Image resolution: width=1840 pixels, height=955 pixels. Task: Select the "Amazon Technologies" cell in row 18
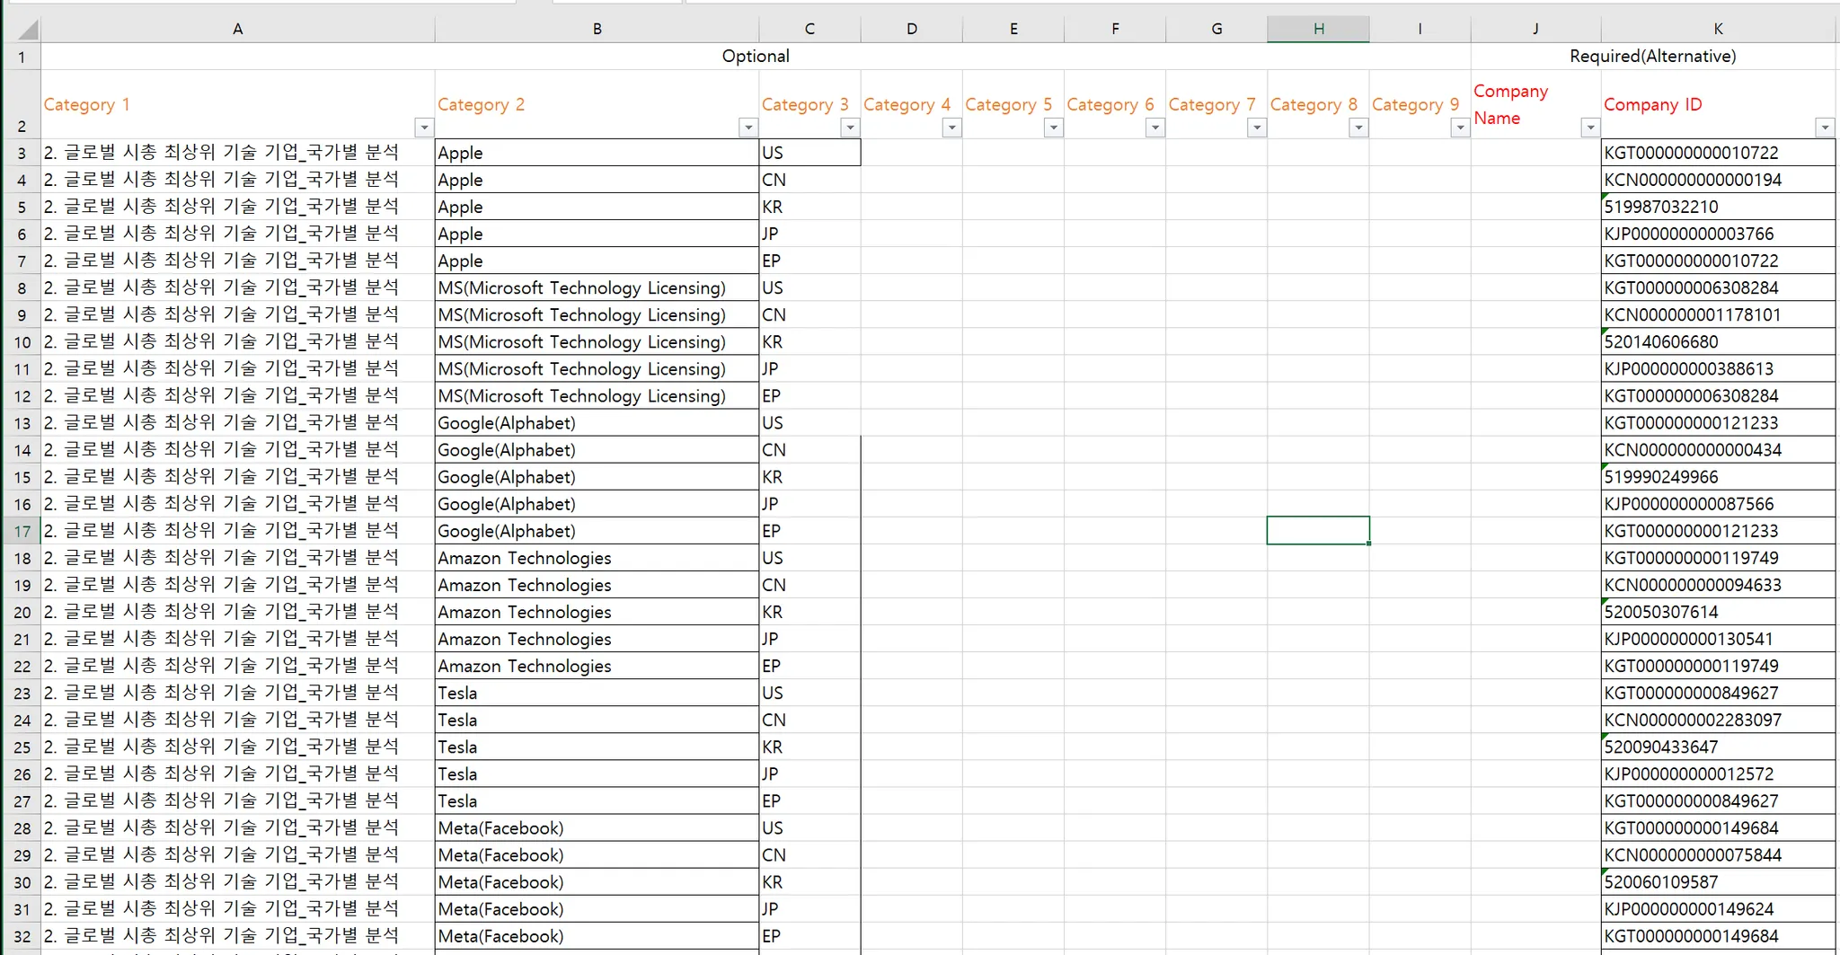pos(597,558)
